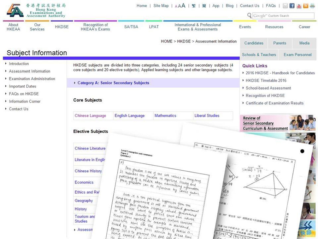Click the search magnifier icon
This screenshot has height=239, width=318.
pyautogui.click(x=249, y=16)
